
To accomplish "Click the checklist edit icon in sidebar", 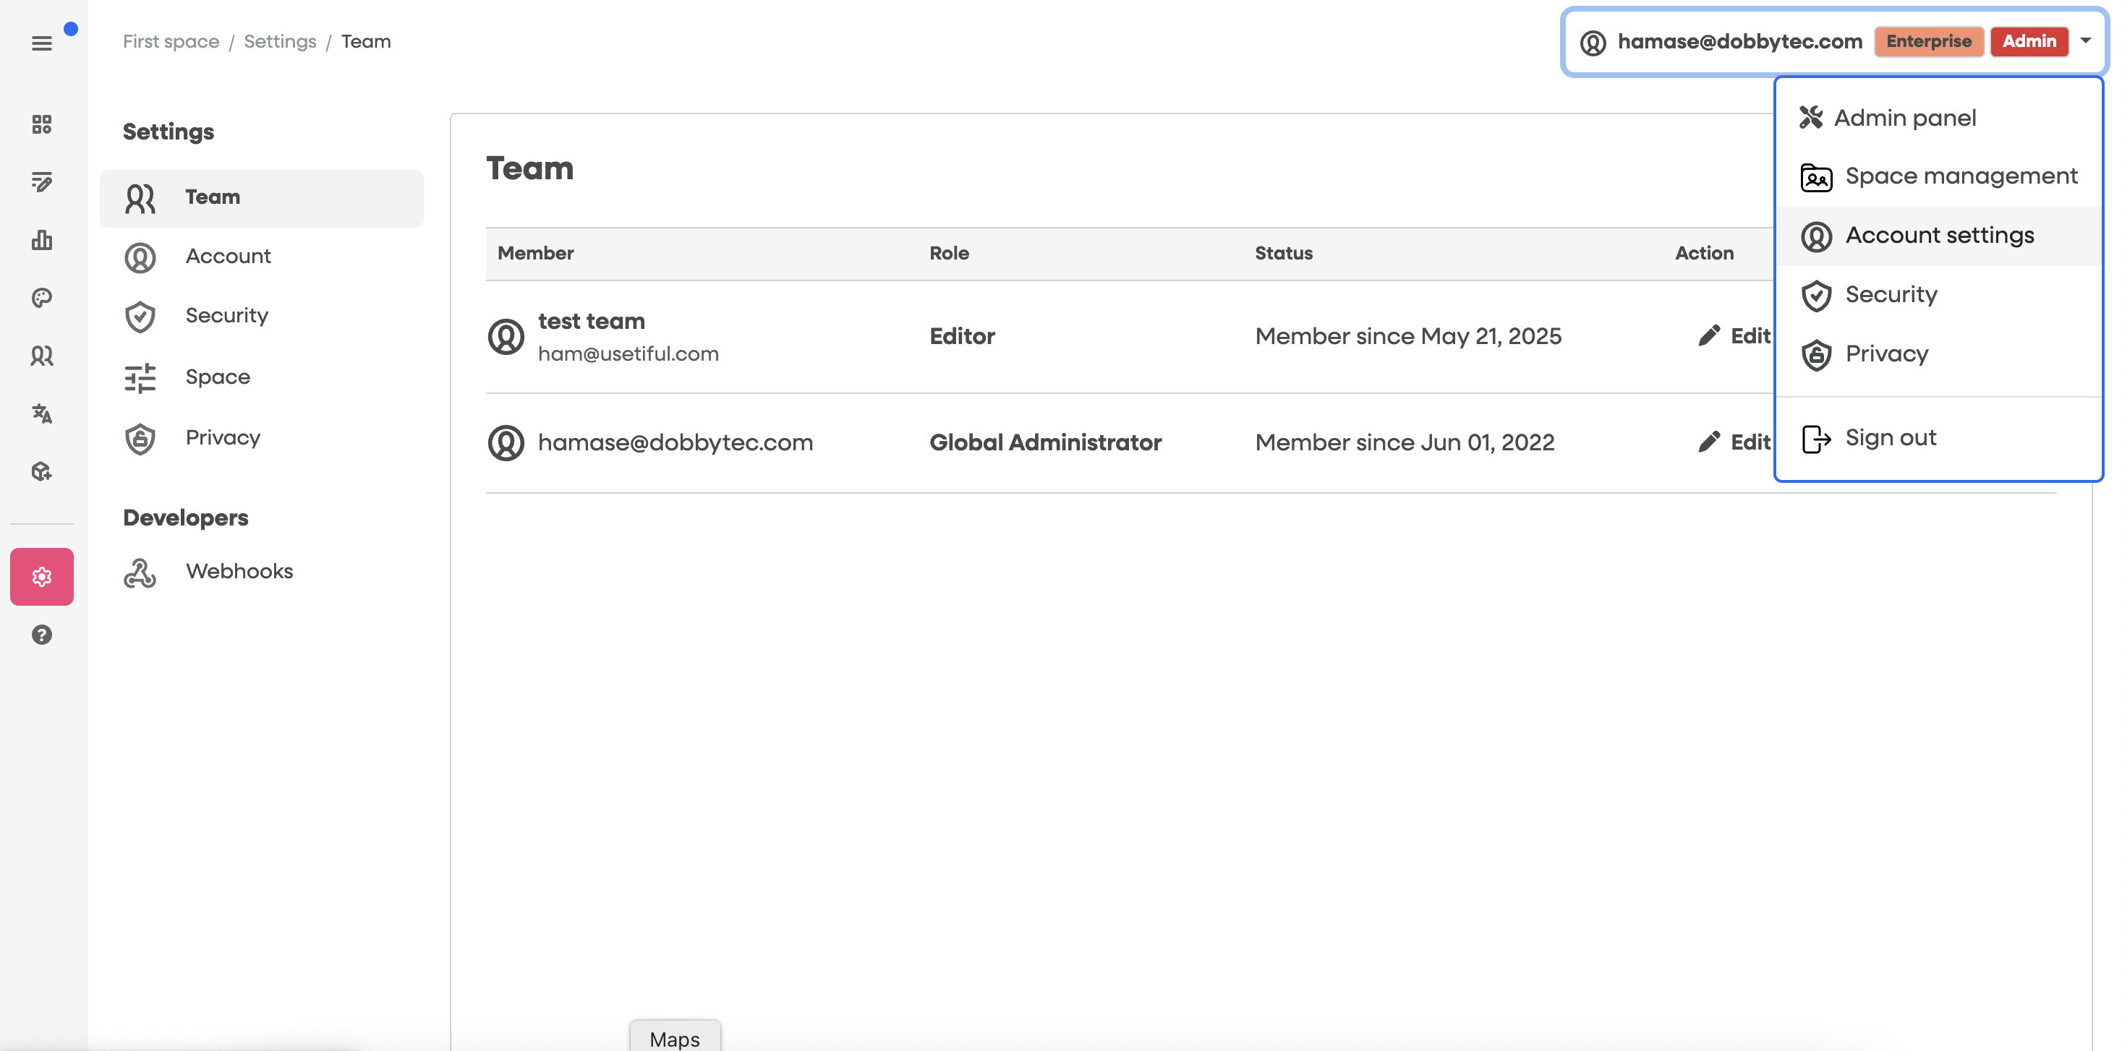I will click(41, 182).
